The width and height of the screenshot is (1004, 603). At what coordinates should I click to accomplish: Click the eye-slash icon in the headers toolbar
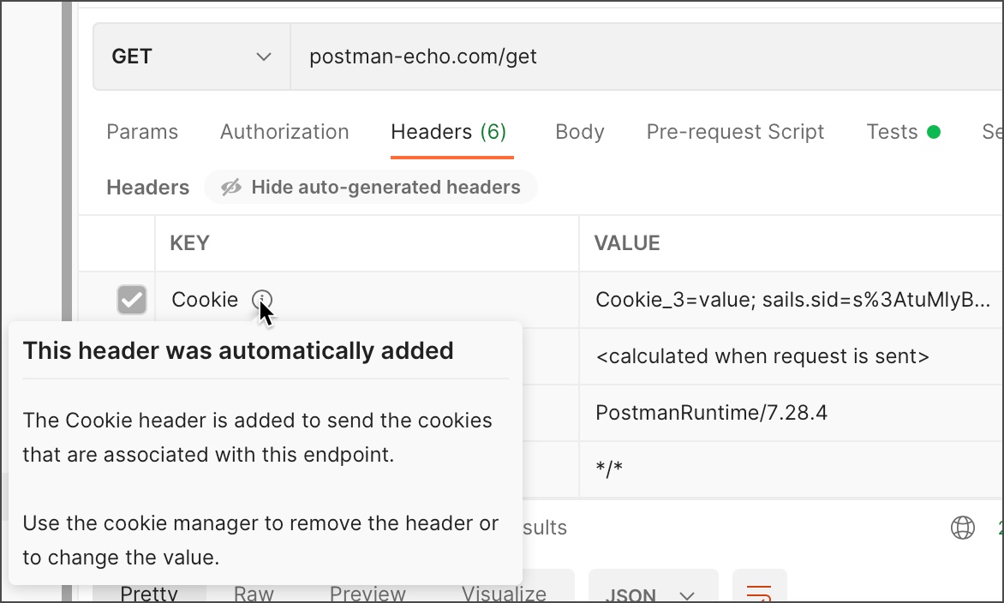coord(231,188)
